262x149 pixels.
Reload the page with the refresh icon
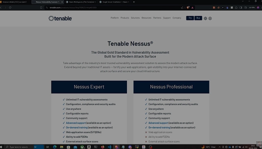click(10, 7)
